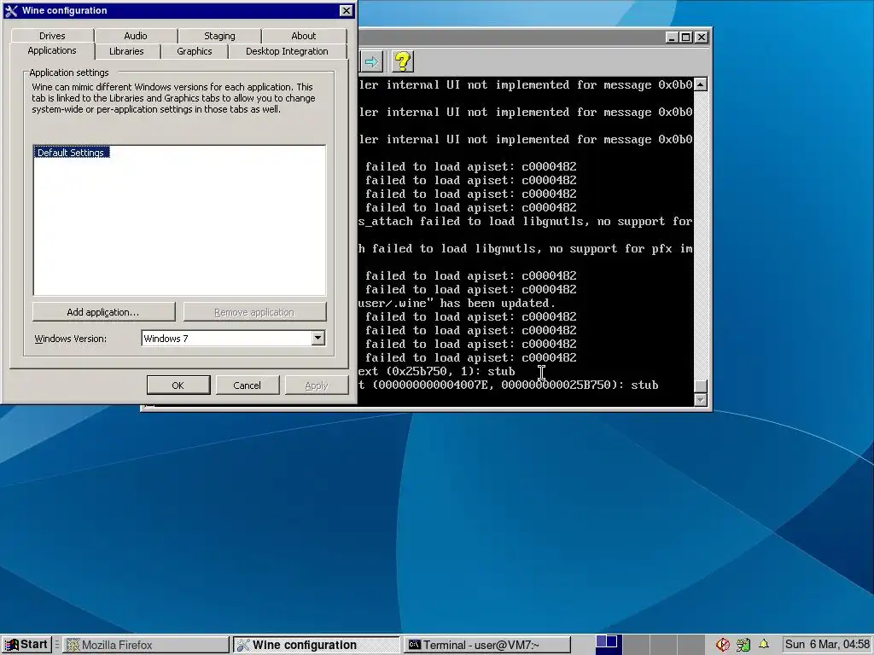Click the console line starting 's_attach failed to load'

click(x=526, y=222)
